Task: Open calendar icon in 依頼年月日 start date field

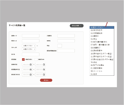Action: click(x=31, y=65)
